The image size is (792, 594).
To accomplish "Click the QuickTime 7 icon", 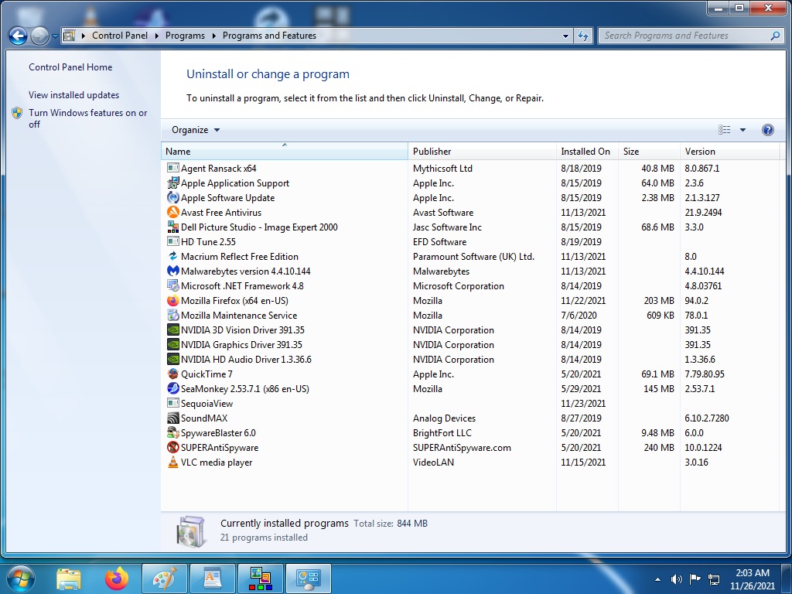I will 172,374.
